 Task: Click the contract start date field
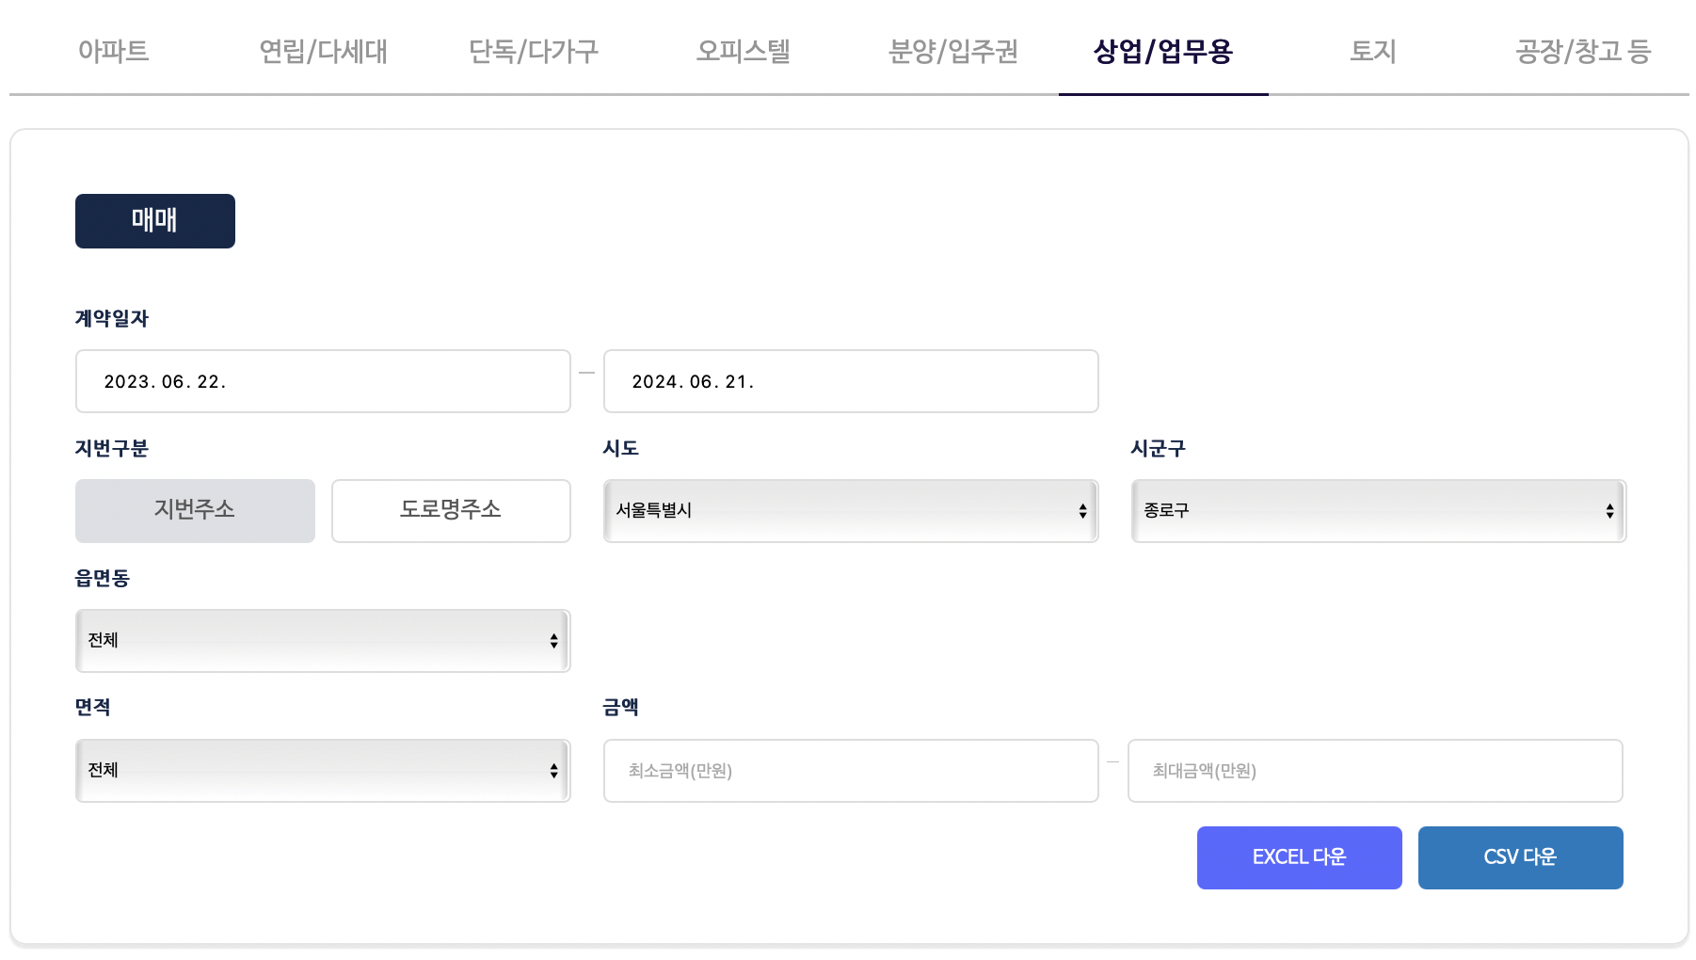click(x=322, y=381)
